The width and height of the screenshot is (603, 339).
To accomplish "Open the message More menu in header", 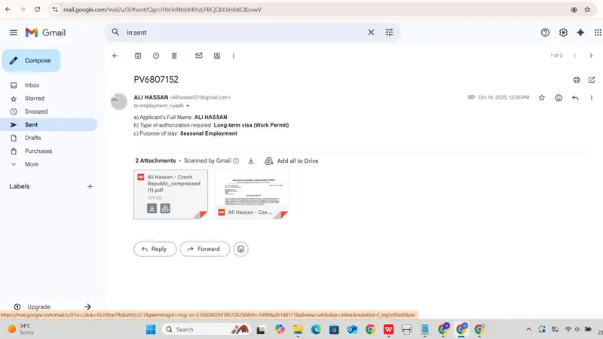I will tap(592, 98).
